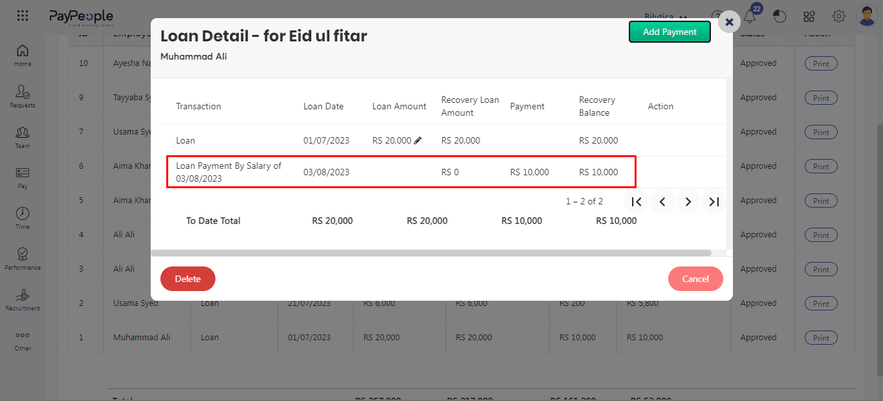Click the dialog's horizontal scrollbar
This screenshot has height=401, width=883.
431,253
